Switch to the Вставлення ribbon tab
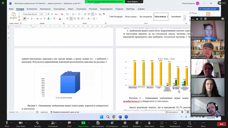This screenshot has width=228, height=128. (32, 9)
